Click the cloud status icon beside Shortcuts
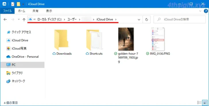Viewport: 209px width, 106px height. [x=87, y=54]
